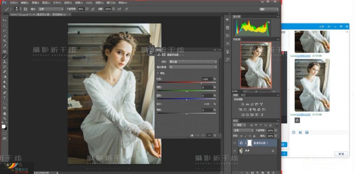354x174 pixels.
Task: Toggle lock all in Layers panel
Action: pyautogui.click(x=254, y=136)
